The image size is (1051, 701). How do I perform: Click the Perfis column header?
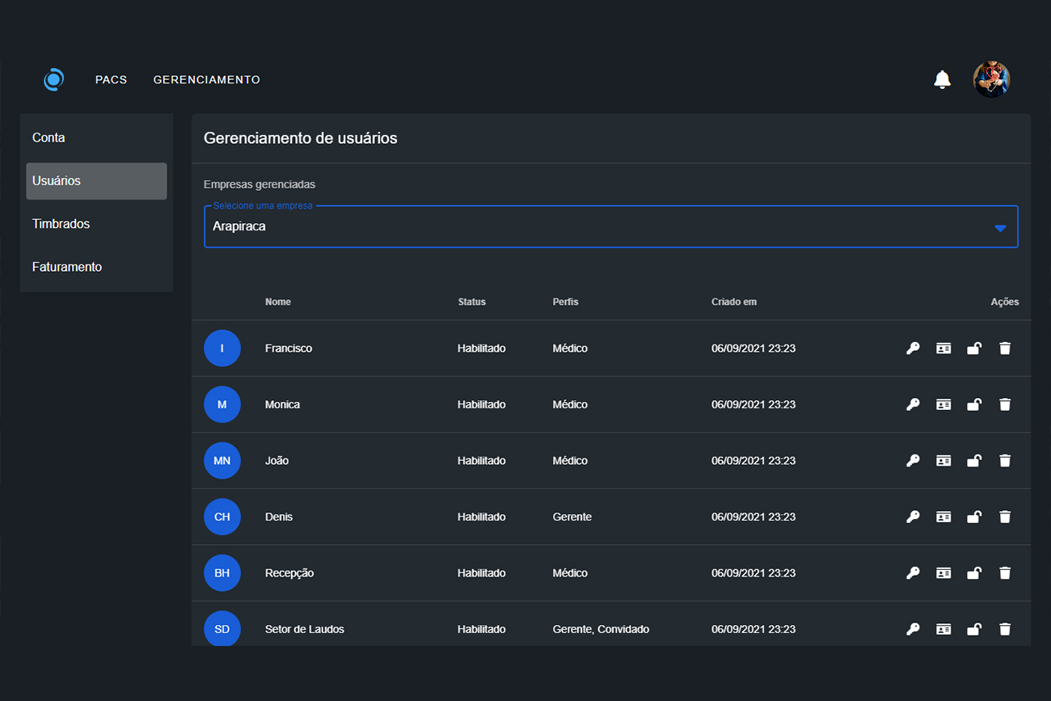click(566, 302)
